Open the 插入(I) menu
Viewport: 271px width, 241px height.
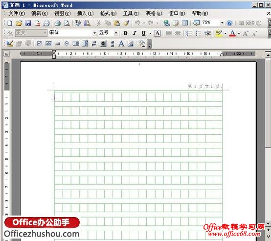[x=85, y=13]
